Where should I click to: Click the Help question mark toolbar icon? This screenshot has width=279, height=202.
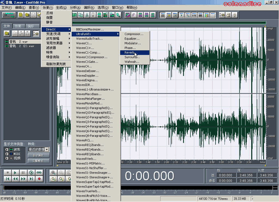pyautogui.click(x=234, y=15)
